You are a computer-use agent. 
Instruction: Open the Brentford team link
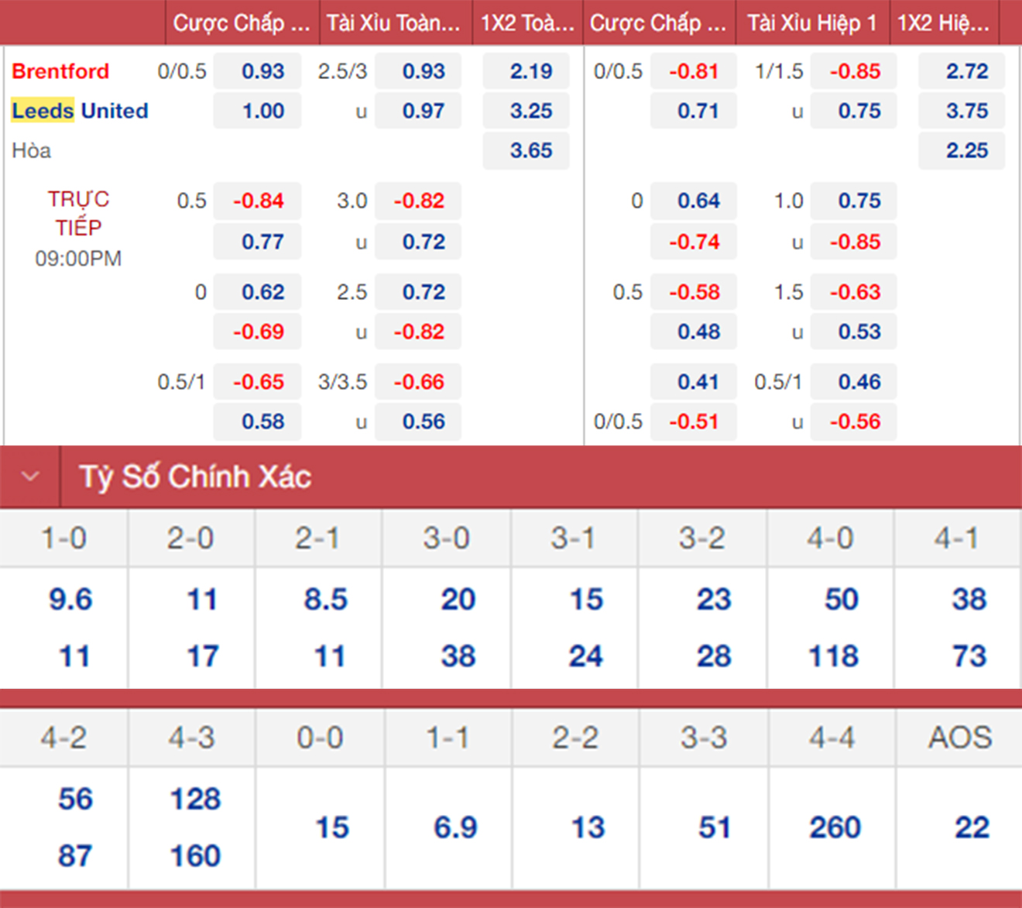60,71
